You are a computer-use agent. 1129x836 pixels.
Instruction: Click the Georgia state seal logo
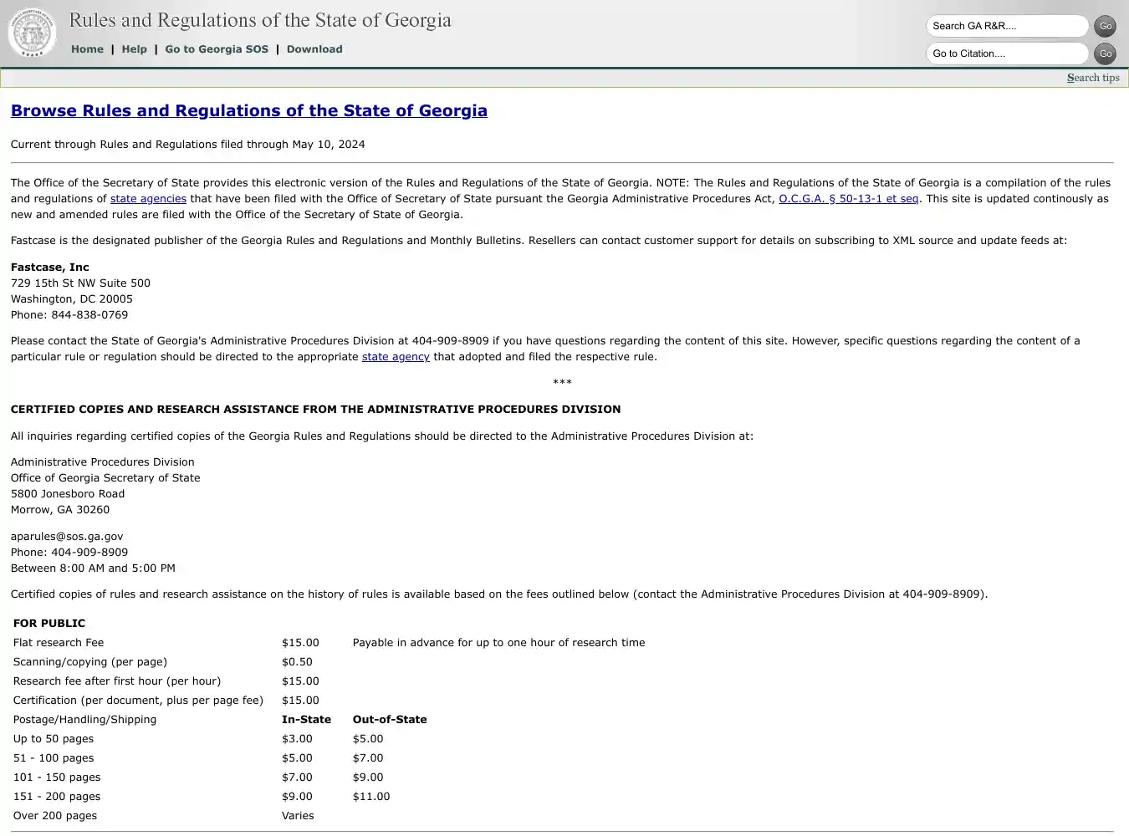tap(32, 33)
